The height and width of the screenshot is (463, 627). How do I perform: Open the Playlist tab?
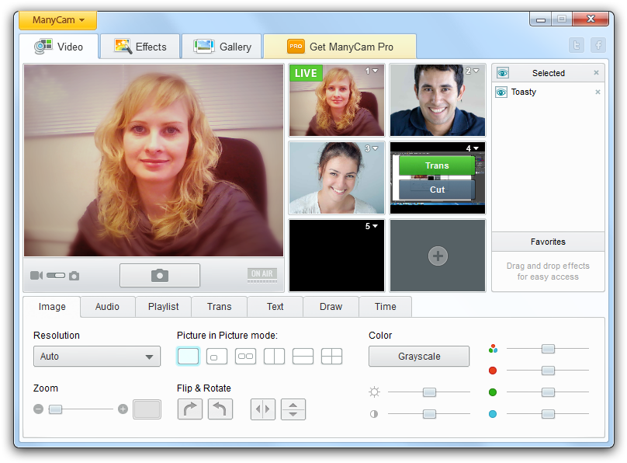pyautogui.click(x=163, y=307)
